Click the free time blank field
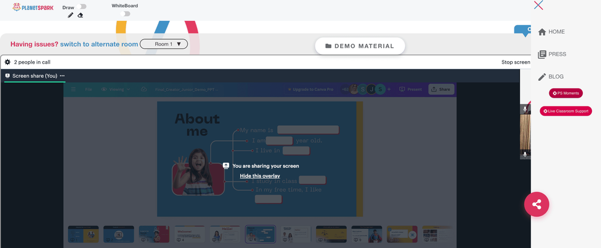 (x=268, y=199)
